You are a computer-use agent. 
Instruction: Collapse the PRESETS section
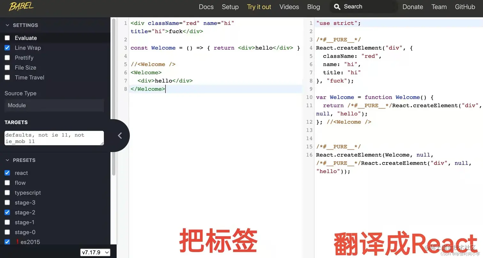pos(7,160)
